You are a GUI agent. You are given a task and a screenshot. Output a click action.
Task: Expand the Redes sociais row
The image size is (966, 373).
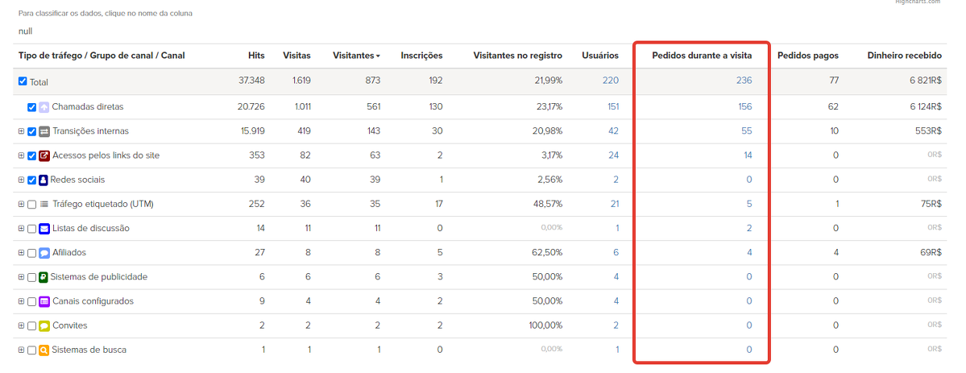(x=21, y=180)
